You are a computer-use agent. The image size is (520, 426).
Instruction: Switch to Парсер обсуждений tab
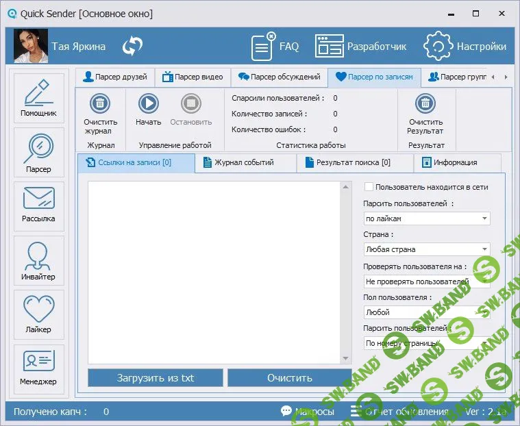(280, 77)
